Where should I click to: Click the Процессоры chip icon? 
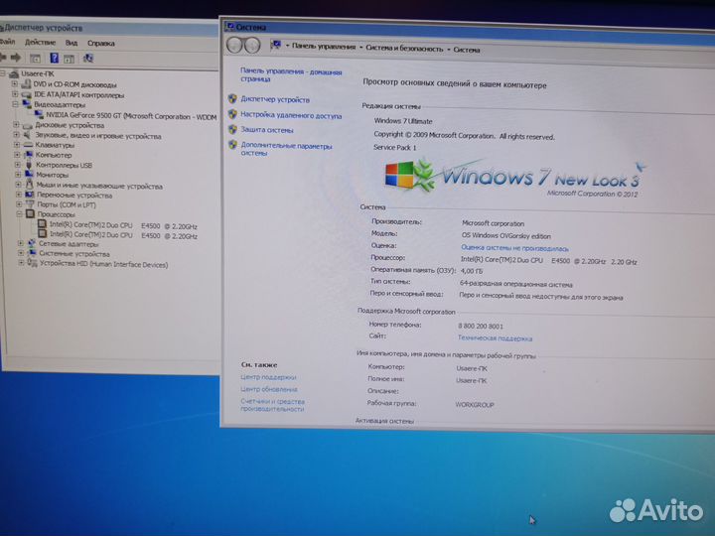(30, 213)
